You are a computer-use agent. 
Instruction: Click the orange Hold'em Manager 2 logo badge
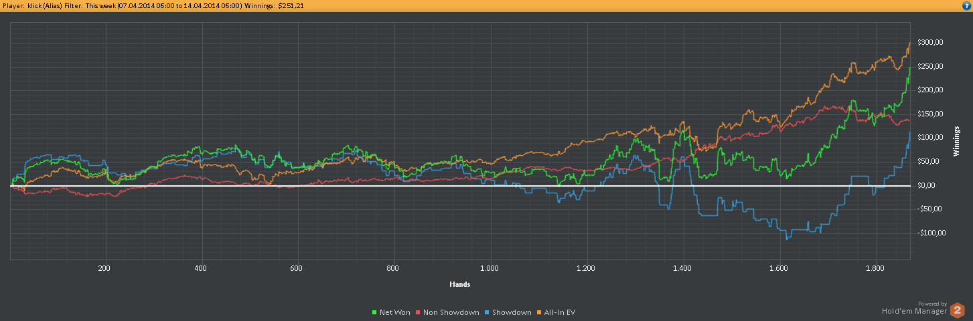click(958, 310)
